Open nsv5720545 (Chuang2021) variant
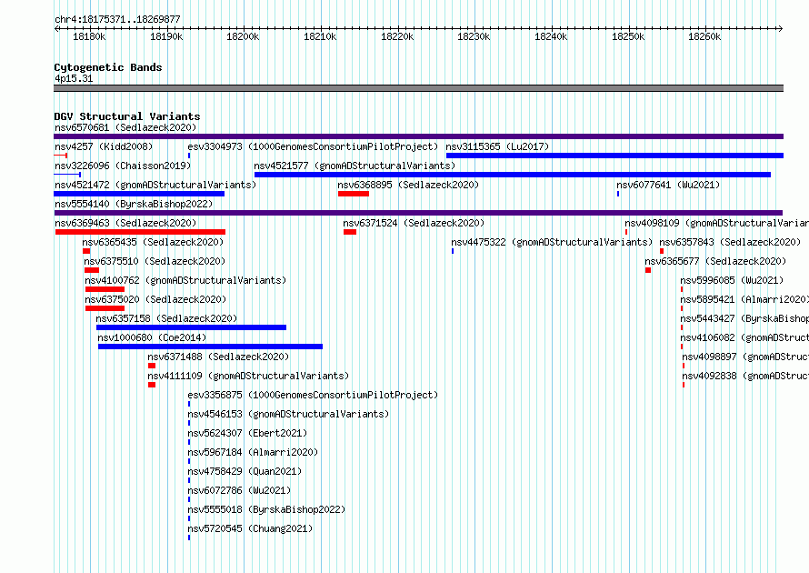This screenshot has width=809, height=573. point(250,528)
